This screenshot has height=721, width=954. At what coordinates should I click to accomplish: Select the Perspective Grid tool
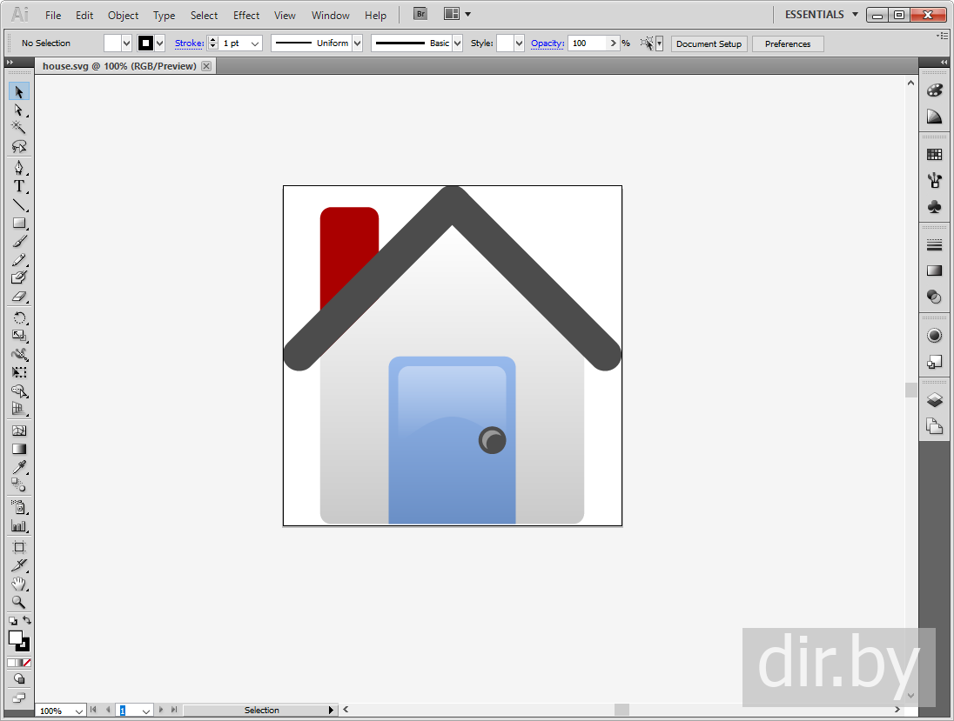point(19,409)
